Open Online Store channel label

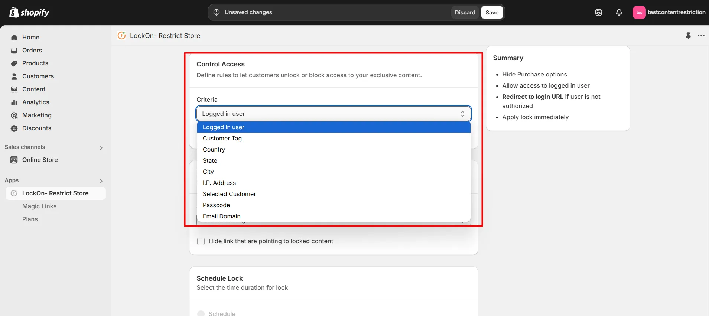tap(40, 160)
